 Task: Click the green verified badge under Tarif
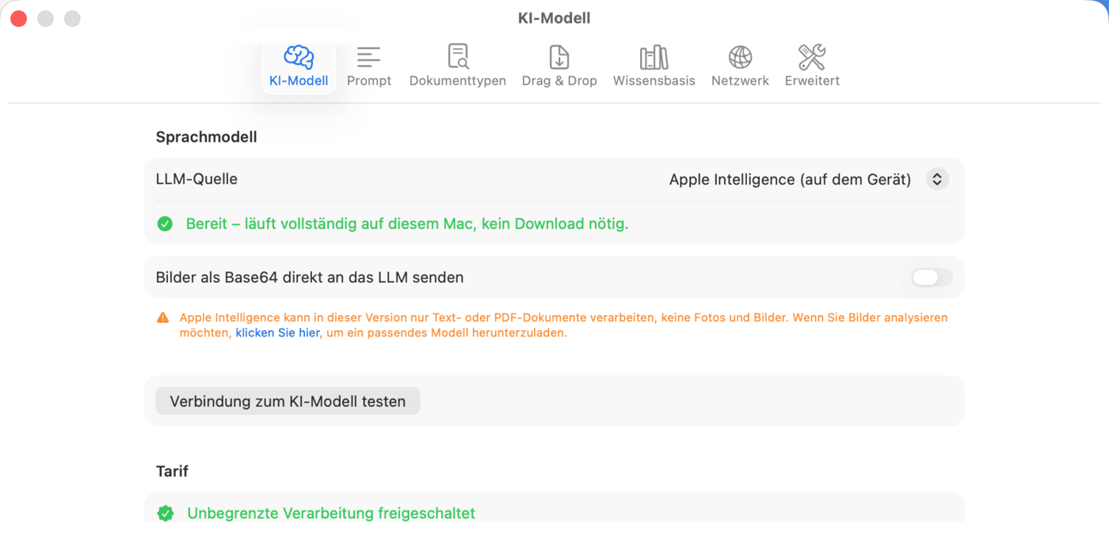click(166, 514)
